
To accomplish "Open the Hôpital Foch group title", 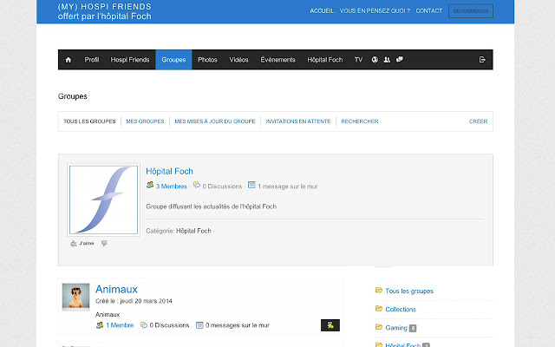I will (x=170, y=172).
